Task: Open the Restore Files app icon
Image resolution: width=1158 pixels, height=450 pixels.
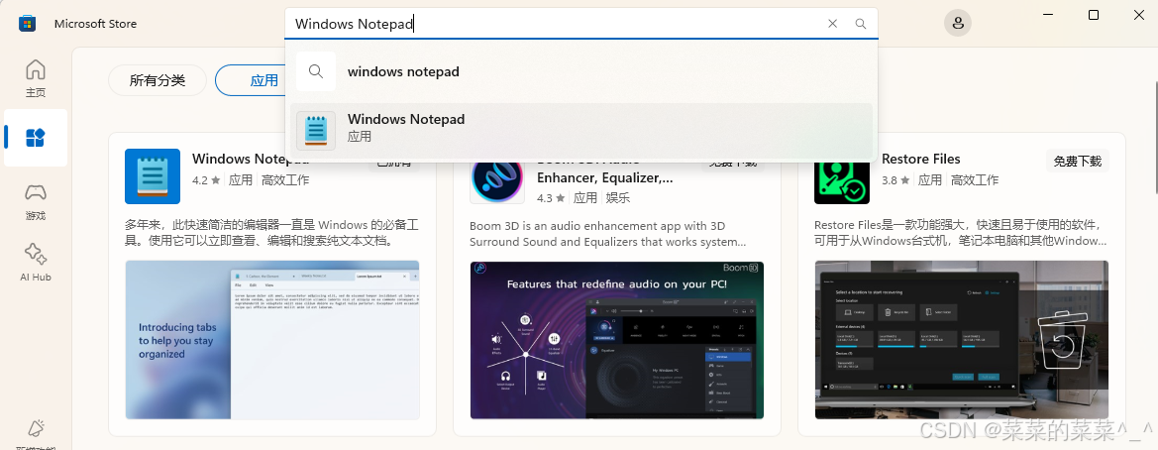Action: [842, 179]
